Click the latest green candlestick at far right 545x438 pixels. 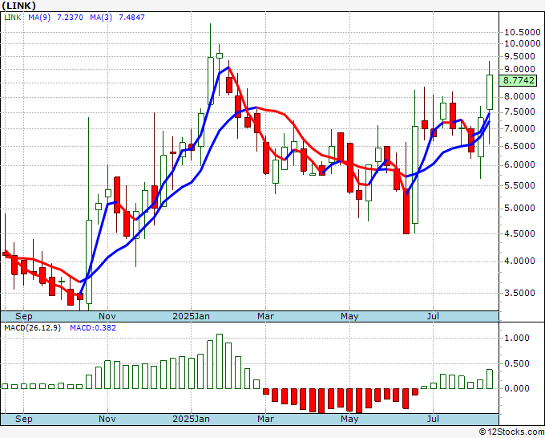coord(490,92)
